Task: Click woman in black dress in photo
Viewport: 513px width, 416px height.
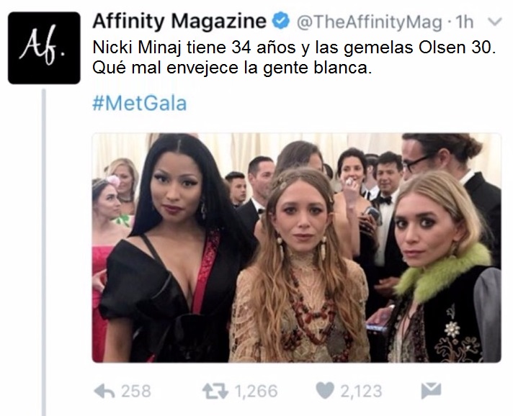Action: click(x=174, y=248)
